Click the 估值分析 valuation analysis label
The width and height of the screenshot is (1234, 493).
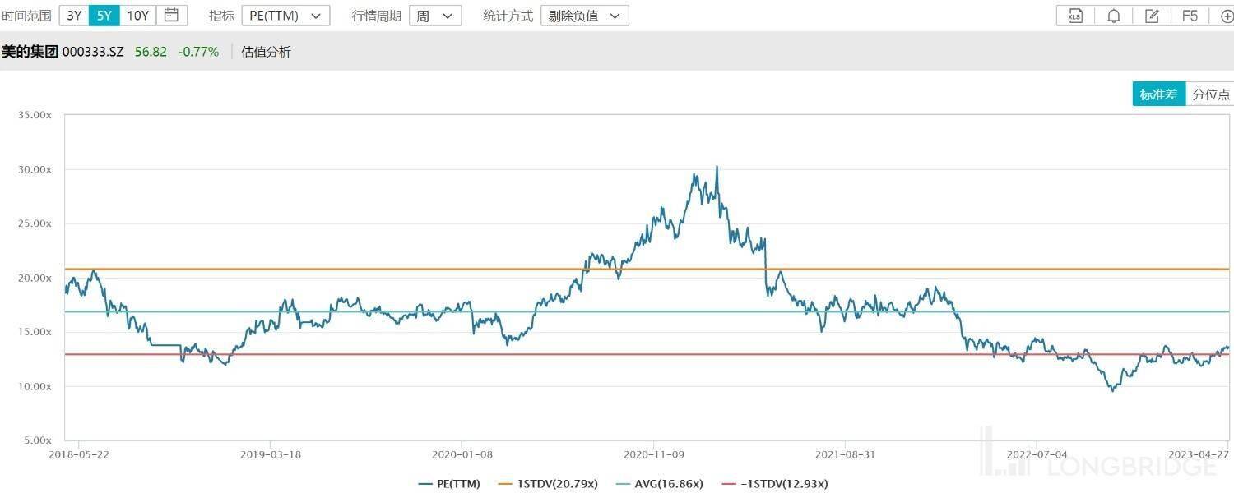click(266, 52)
